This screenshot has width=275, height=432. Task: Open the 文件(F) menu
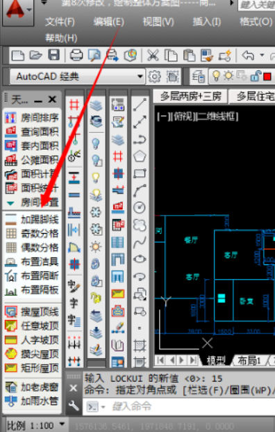(x=60, y=22)
